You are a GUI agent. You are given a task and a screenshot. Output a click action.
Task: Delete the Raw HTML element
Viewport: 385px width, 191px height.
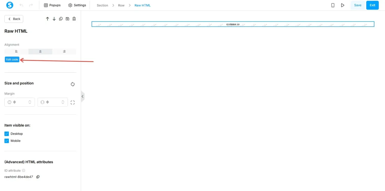74,19
